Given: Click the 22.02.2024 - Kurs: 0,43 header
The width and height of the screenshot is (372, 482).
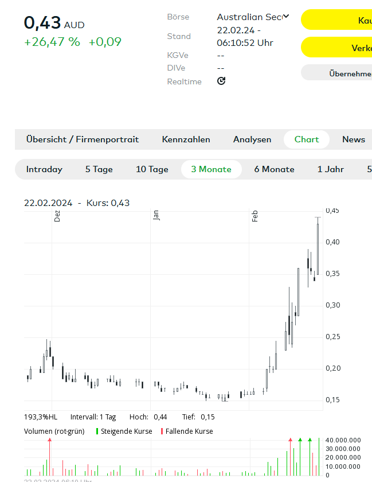Looking at the screenshot, I should 77,203.
